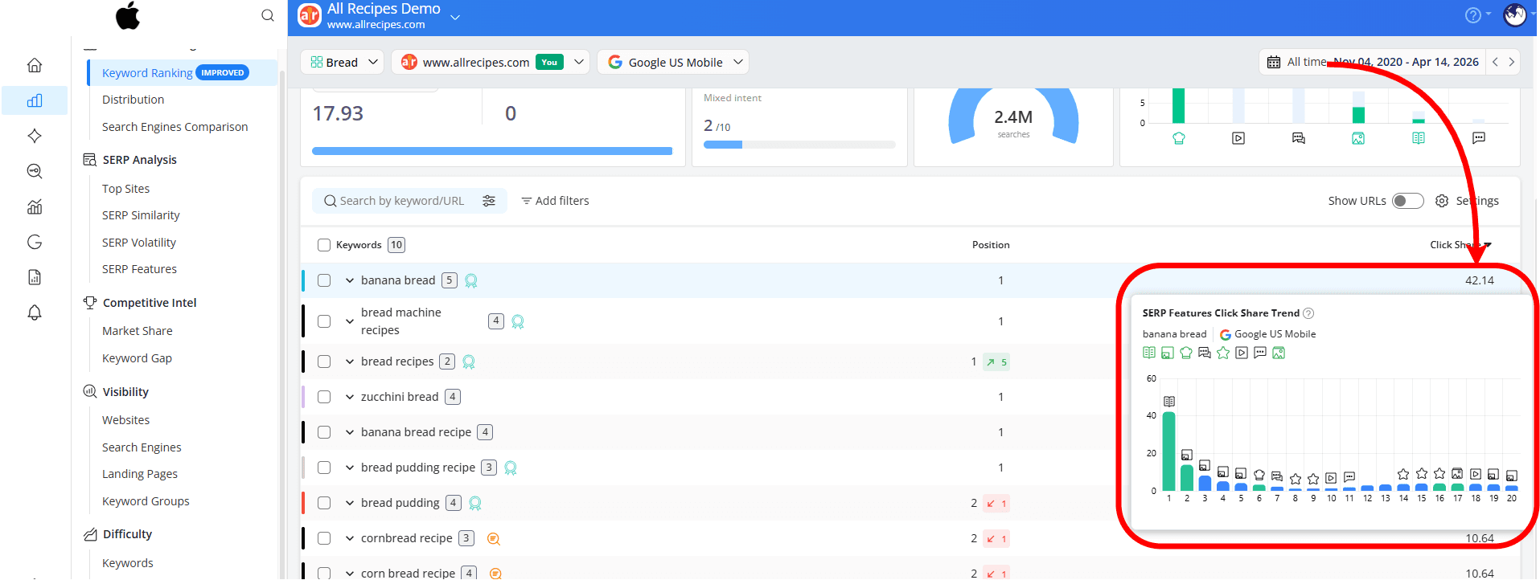This screenshot has height=580, width=1540.
Task: Go to the previous date range arrow
Action: point(1495,62)
